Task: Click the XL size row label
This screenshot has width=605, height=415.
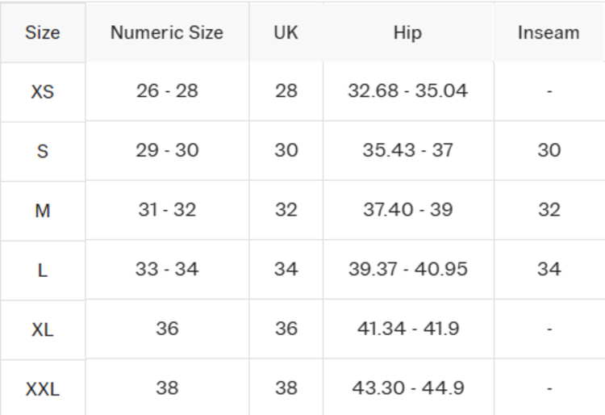Action: 42,329
